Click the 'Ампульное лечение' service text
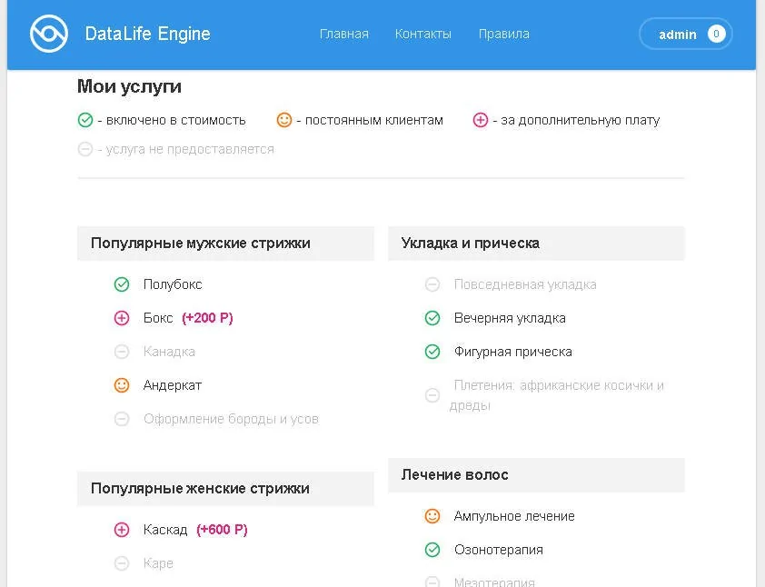The height and width of the screenshot is (587, 765). pos(514,516)
